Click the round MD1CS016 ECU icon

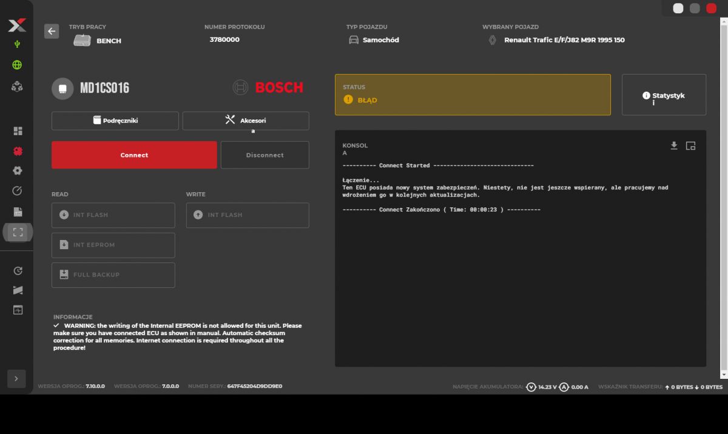point(62,88)
